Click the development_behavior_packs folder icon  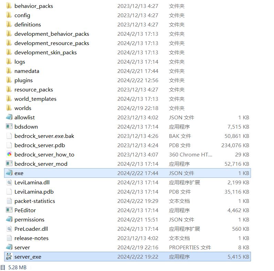click(x=9, y=33)
